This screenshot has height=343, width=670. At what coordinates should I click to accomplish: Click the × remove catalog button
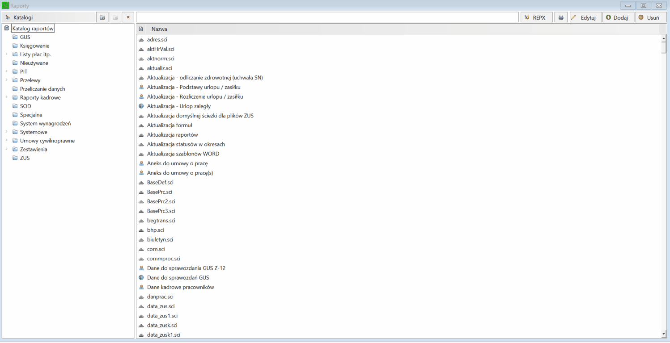[x=128, y=17]
